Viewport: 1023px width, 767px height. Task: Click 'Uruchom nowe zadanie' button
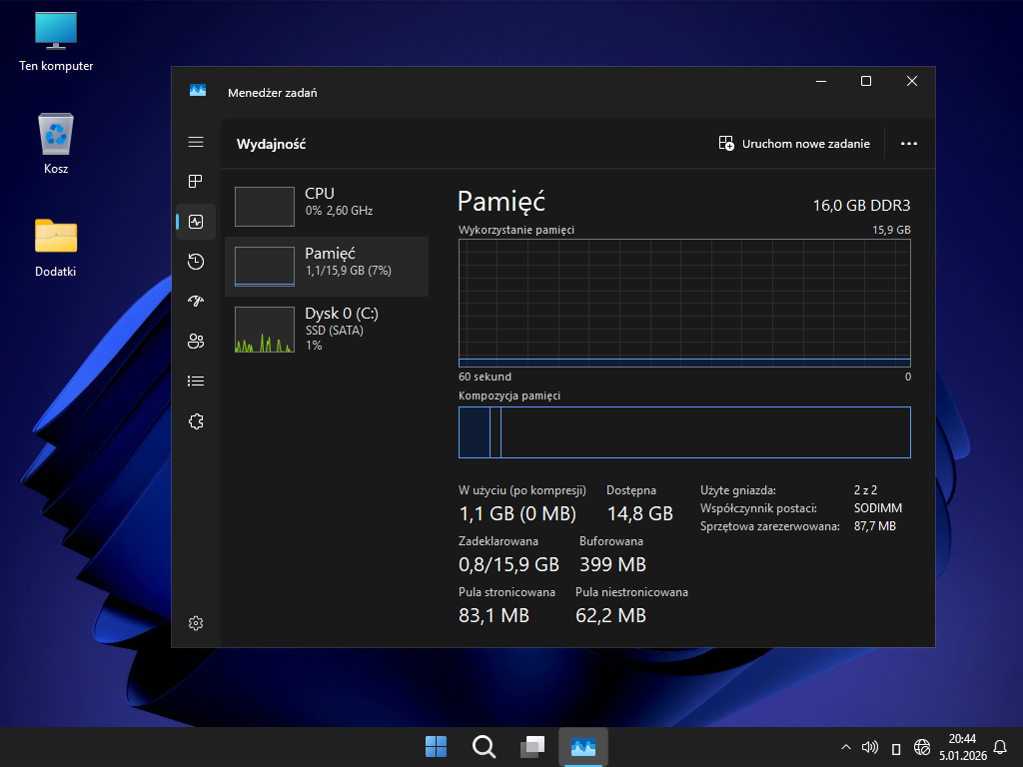pos(794,144)
